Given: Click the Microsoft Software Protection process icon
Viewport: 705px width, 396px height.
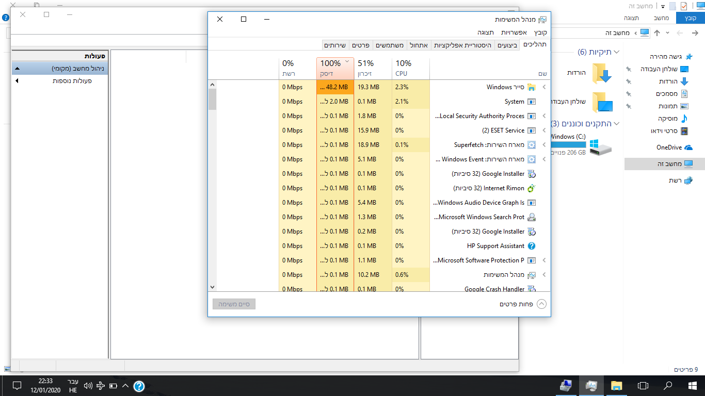Looking at the screenshot, I should click(x=531, y=260).
